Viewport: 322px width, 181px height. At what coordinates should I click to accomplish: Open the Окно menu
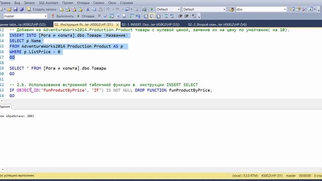click(112, 3)
